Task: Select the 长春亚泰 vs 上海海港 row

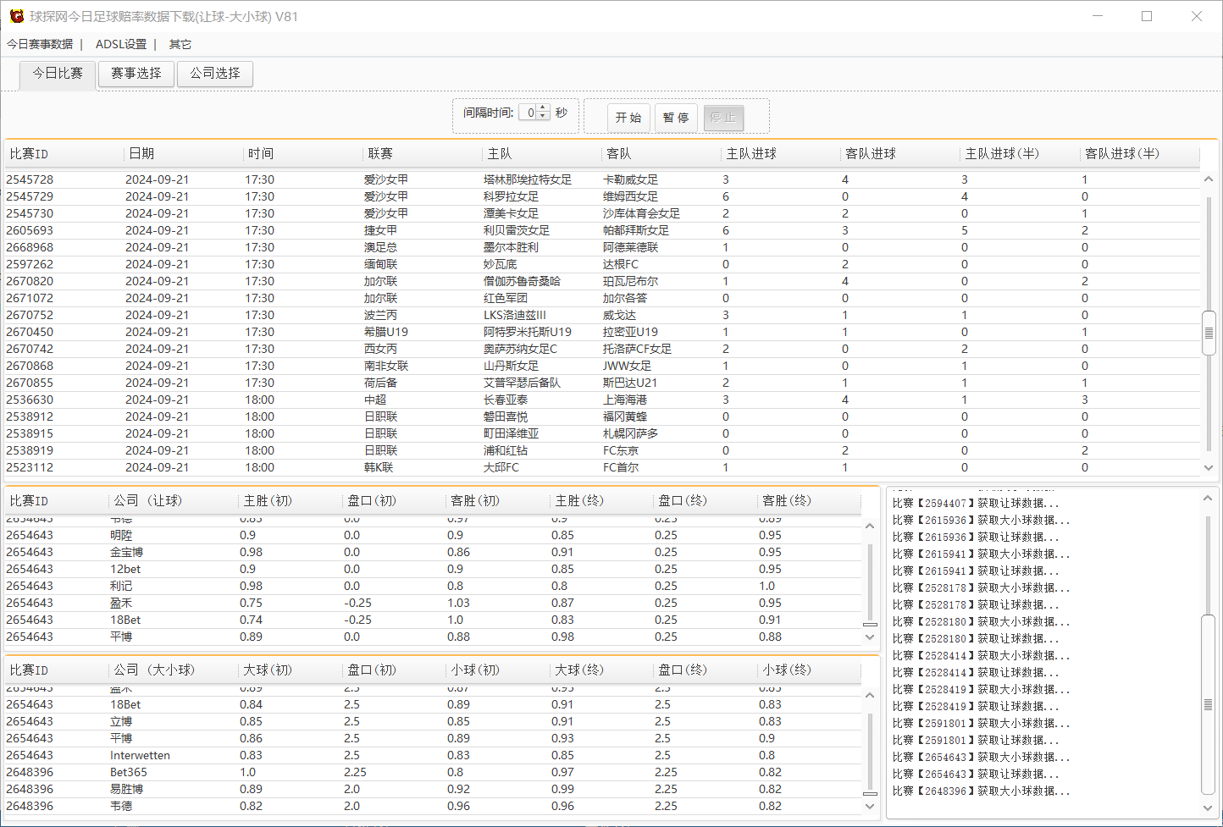Action: (x=602, y=400)
